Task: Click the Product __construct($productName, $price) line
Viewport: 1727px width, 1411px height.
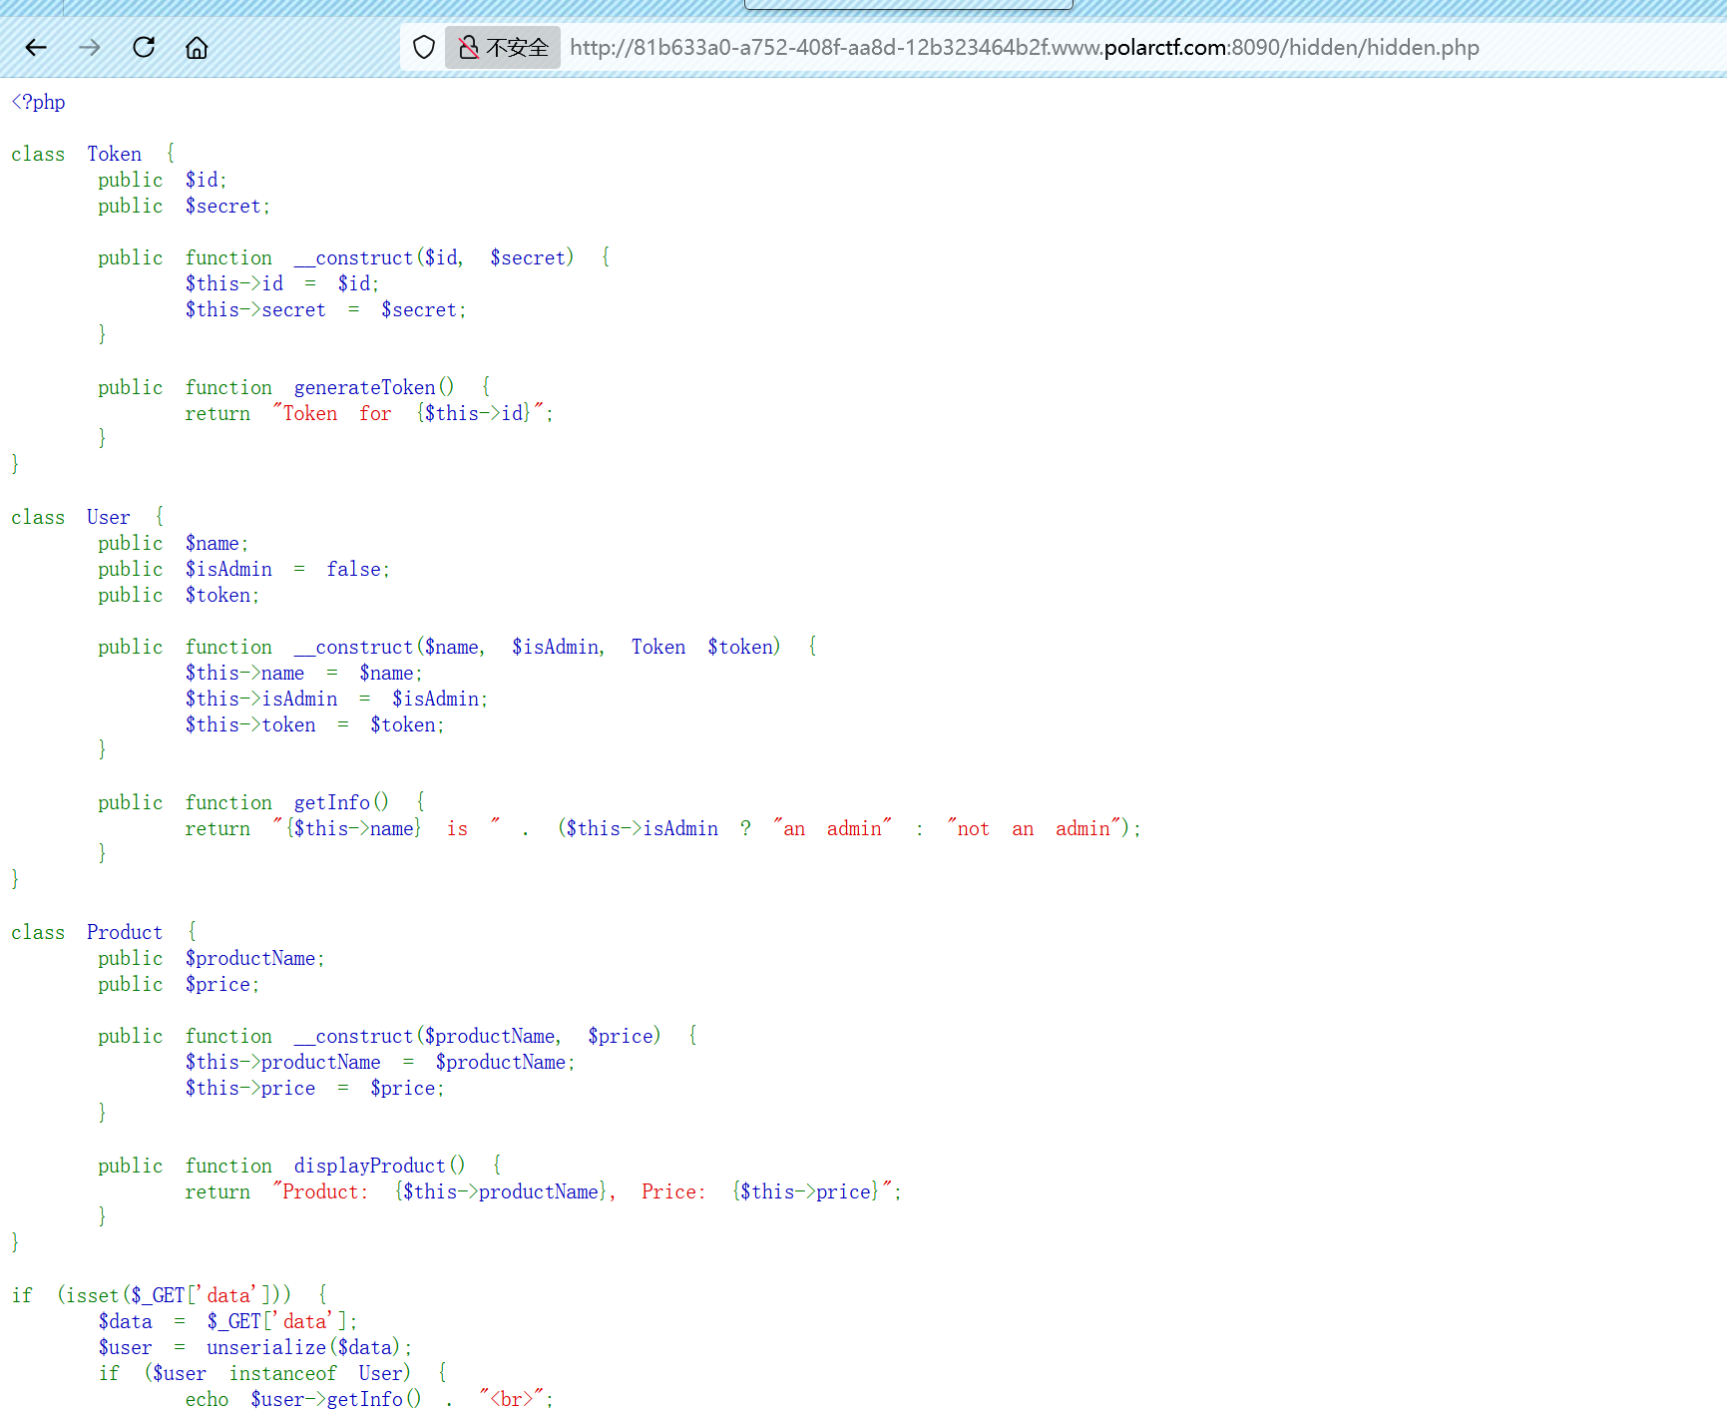Action: point(397,1036)
